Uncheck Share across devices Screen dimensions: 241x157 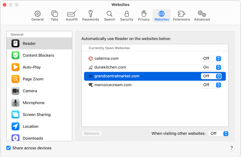[9, 148]
